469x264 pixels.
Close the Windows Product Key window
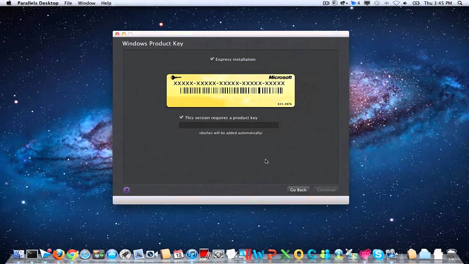117,34
